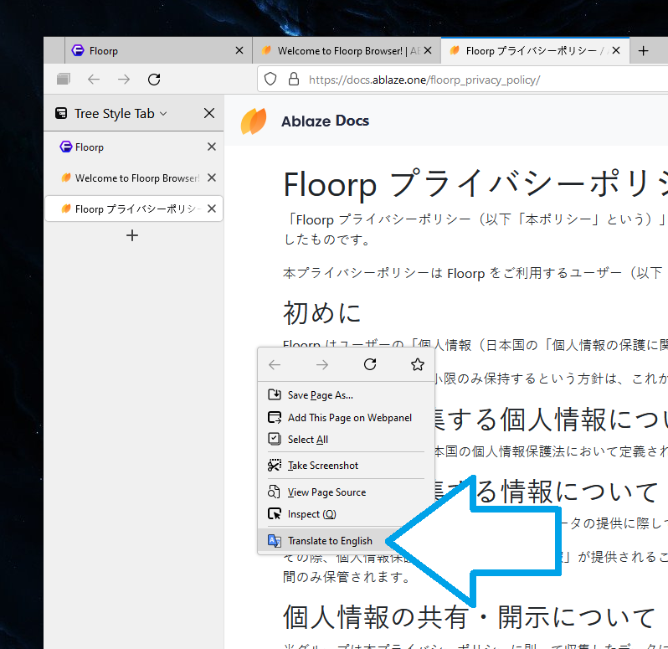Viewport: 668px width, 649px height.
Task: Close the Welcome to Floorp Browser top tab
Action: pos(428,51)
